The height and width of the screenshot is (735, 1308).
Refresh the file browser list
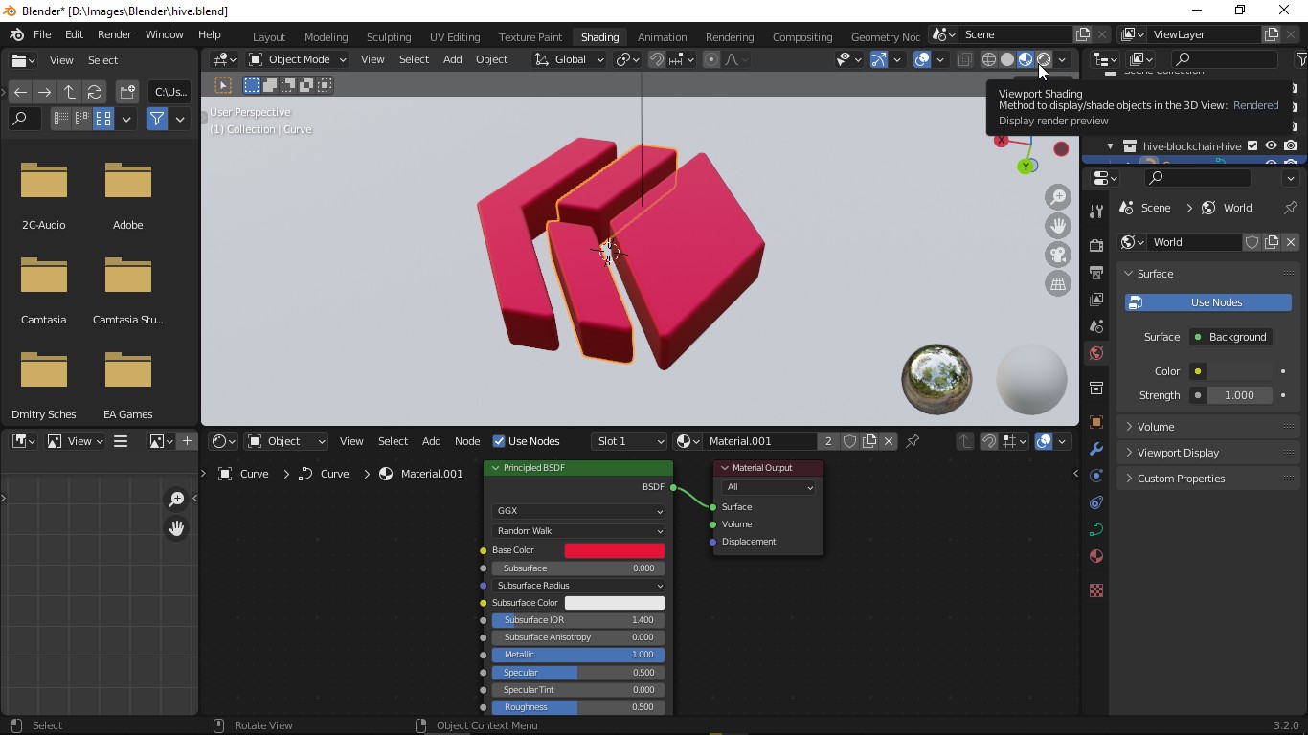pos(95,92)
